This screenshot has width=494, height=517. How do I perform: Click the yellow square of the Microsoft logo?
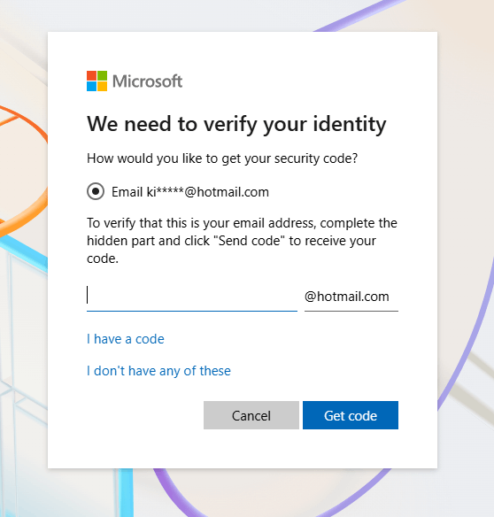[x=102, y=86]
